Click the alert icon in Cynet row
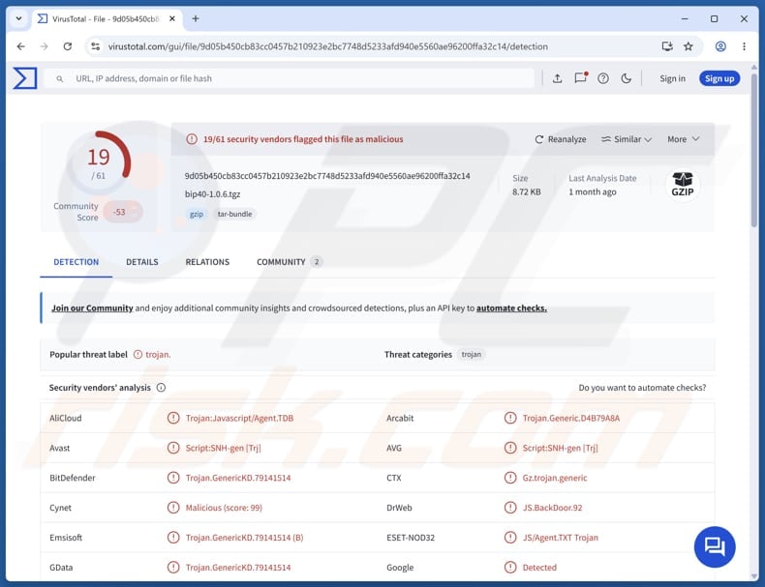 coord(173,507)
